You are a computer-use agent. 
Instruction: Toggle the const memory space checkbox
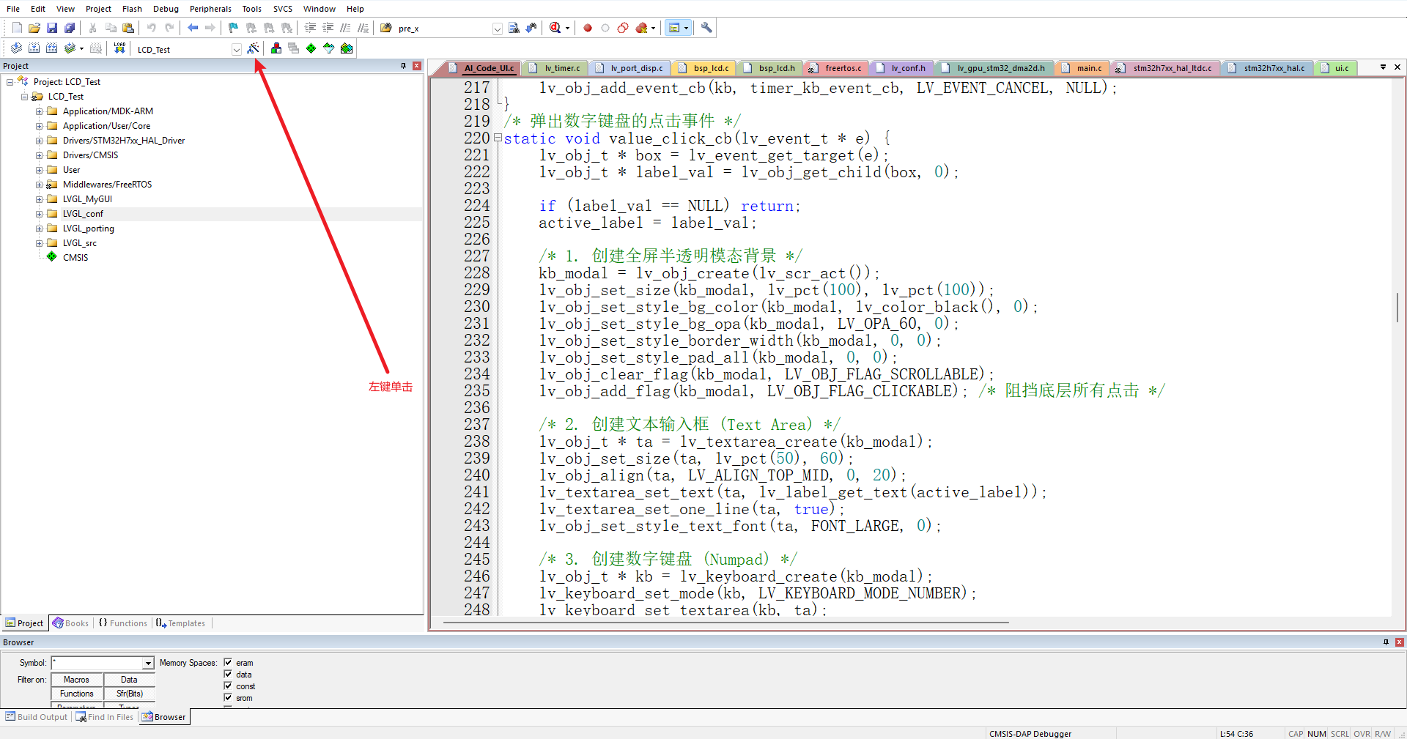click(228, 686)
